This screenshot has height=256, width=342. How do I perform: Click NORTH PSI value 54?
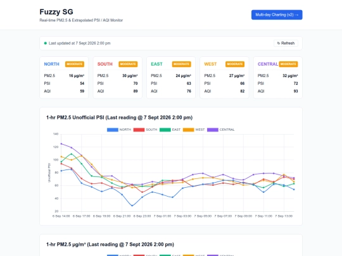click(x=82, y=83)
